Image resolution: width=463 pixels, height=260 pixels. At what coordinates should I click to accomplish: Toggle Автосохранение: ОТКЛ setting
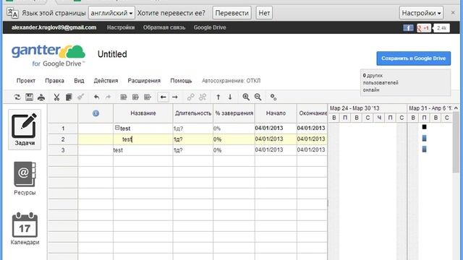[231, 81]
